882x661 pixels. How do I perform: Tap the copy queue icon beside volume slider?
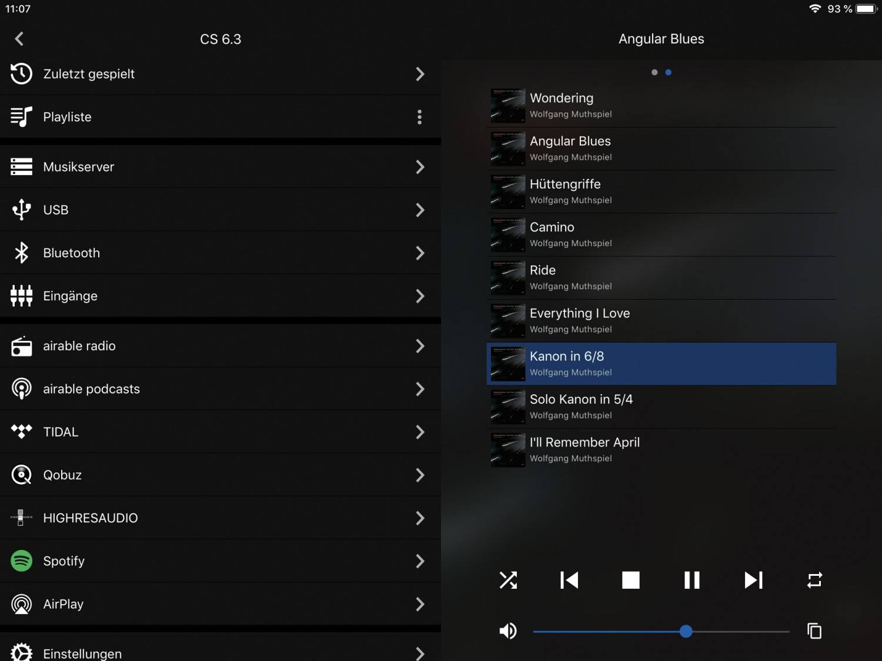coord(814,631)
